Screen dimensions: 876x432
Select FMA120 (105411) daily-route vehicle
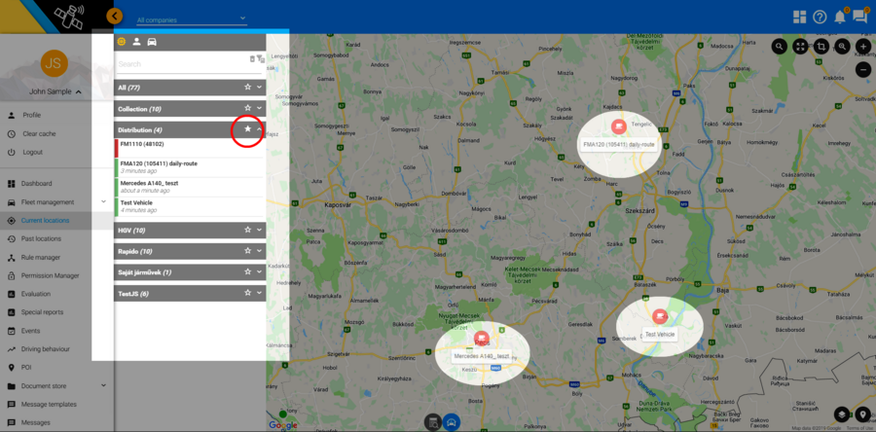[x=159, y=163]
